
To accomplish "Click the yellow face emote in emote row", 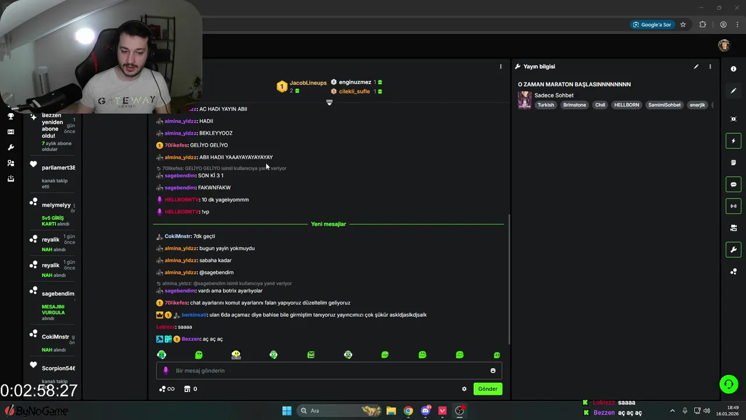I will pyautogui.click(x=236, y=355).
